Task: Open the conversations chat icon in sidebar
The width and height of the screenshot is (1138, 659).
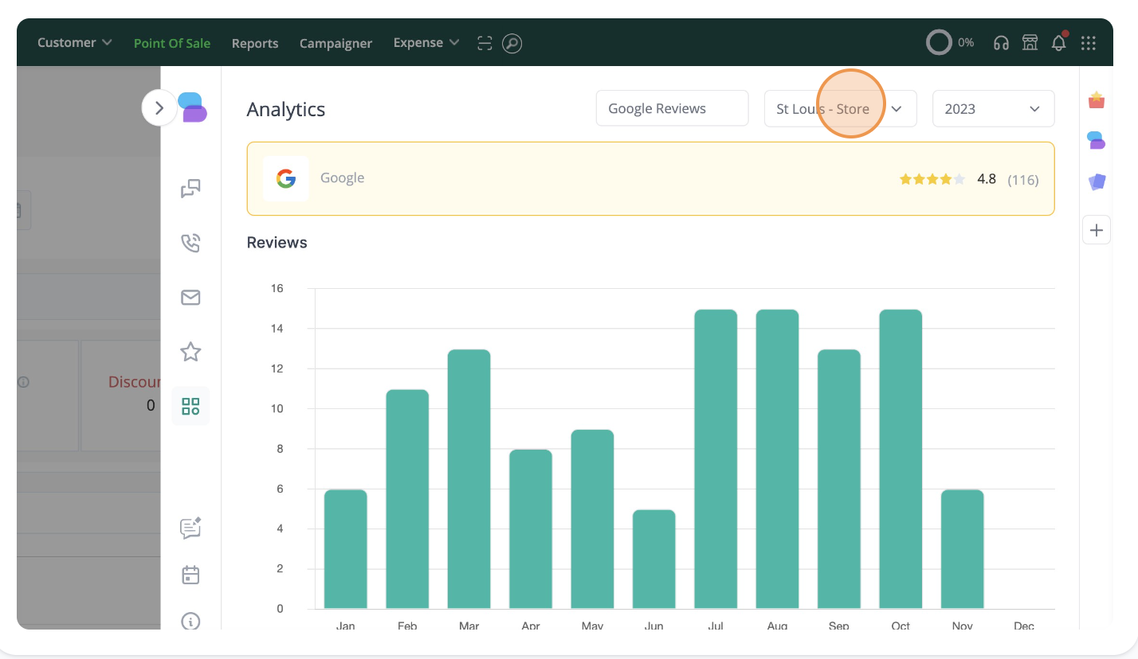Action: coord(190,189)
